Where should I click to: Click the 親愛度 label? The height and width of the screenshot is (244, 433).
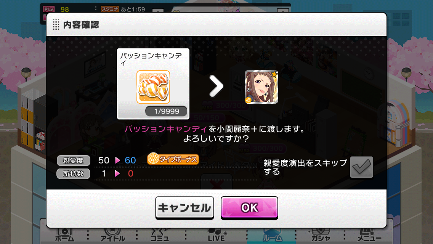(73, 161)
